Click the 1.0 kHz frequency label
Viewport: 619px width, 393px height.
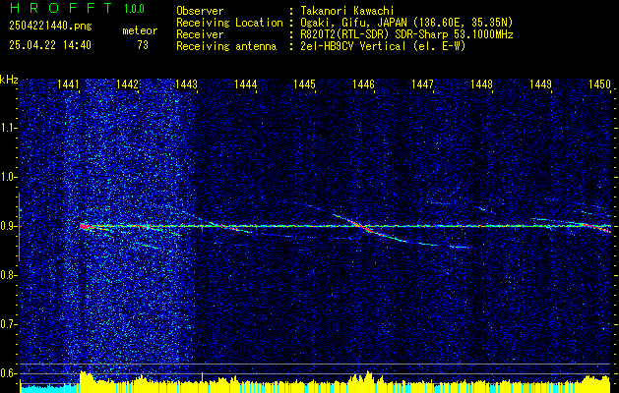tap(9, 178)
